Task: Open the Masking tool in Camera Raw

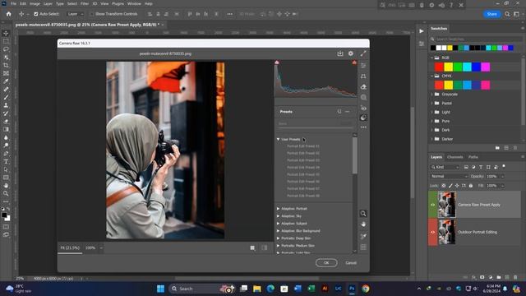Action: tap(363, 97)
